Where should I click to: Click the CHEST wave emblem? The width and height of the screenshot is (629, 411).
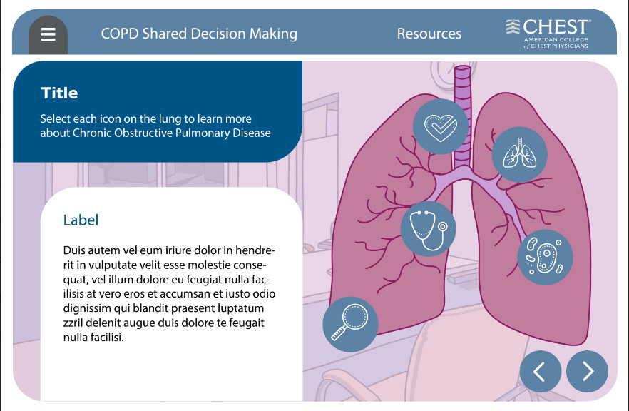pyautogui.click(x=513, y=27)
